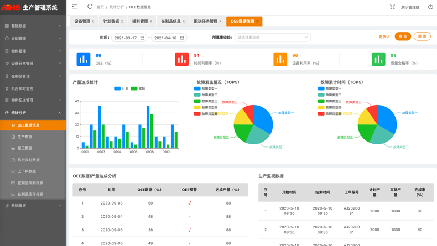The height and width of the screenshot is (246, 437).
Task: Toggle 实际 legend in 产量达成统计 chart
Action: pos(138,88)
